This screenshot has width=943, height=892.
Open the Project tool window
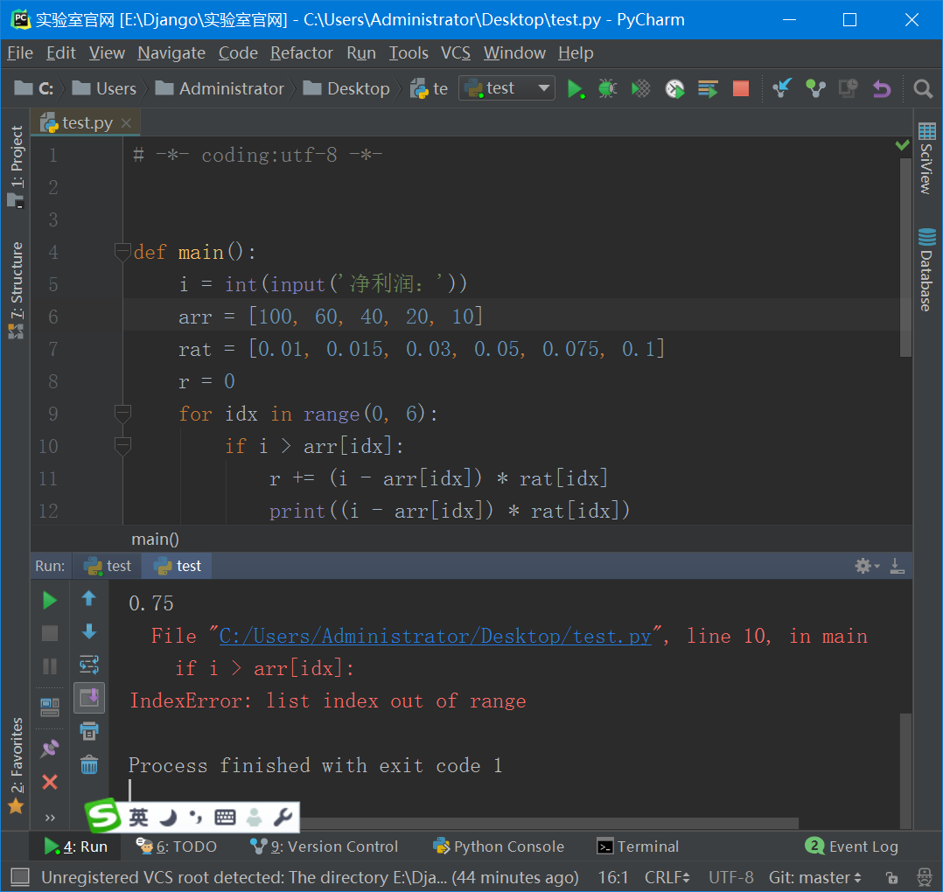coord(16,166)
